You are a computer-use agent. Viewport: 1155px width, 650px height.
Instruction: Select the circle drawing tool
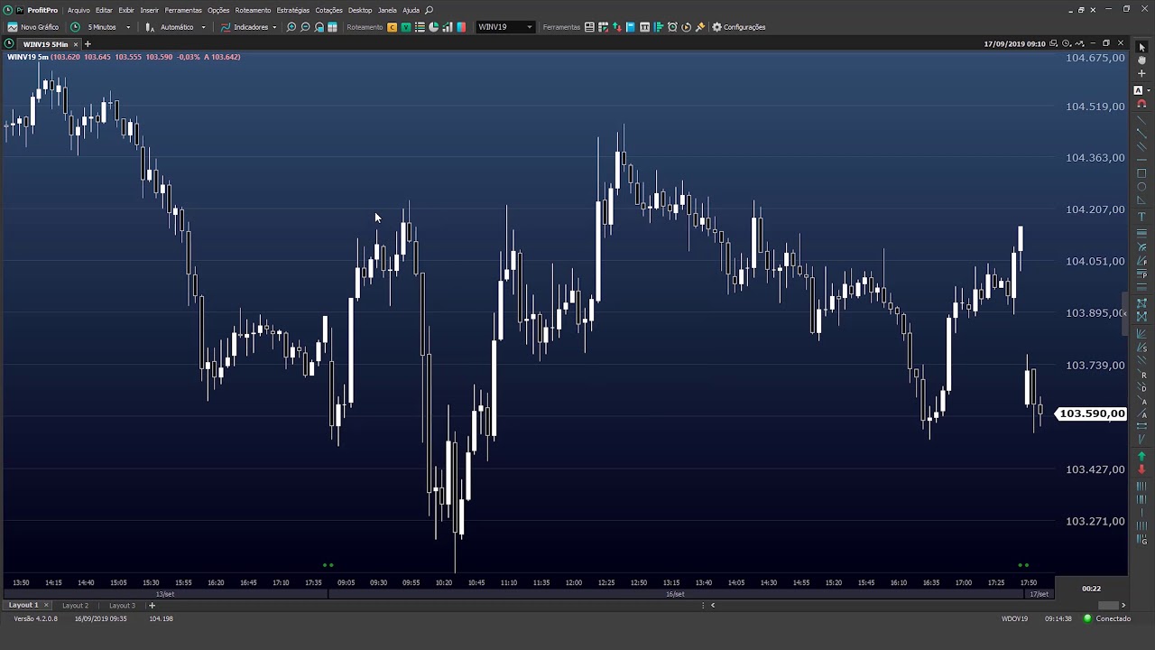pos(1141,187)
